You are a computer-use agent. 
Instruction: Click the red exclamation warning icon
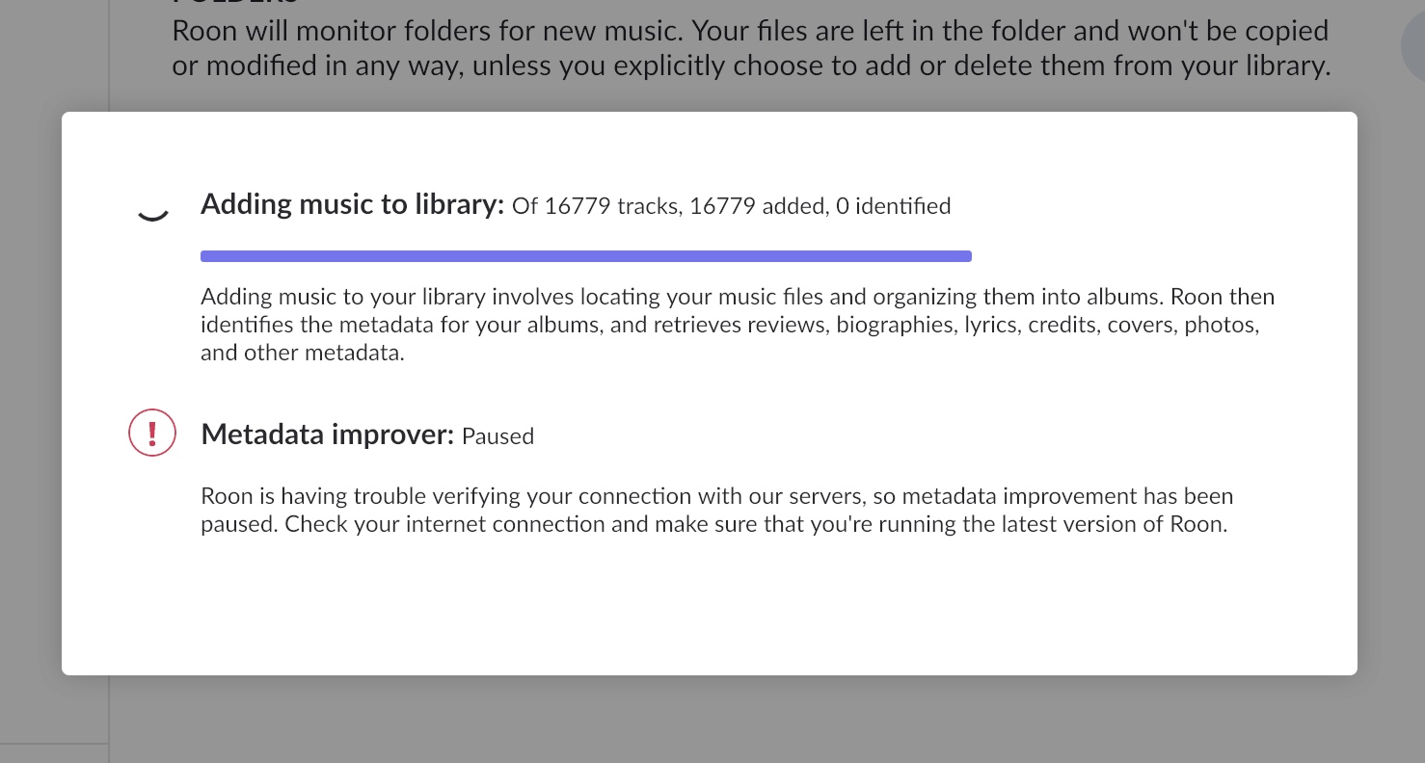[152, 433]
